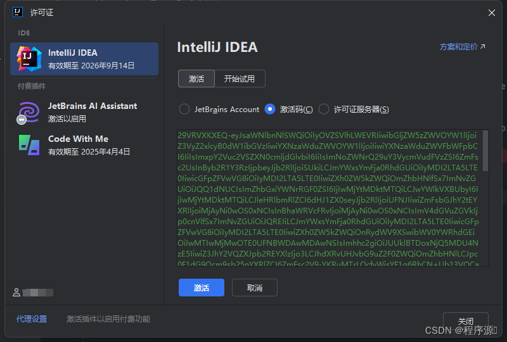Click the 取消 cancel button
Viewport: 507px width, 342px height.
(x=255, y=288)
